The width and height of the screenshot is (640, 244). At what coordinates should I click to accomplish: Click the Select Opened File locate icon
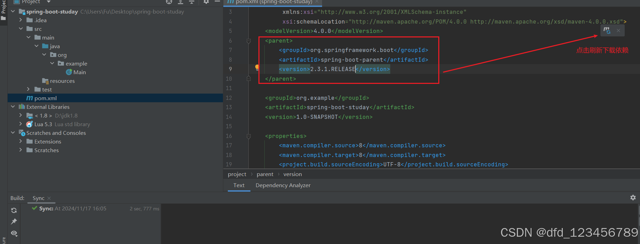[169, 2]
